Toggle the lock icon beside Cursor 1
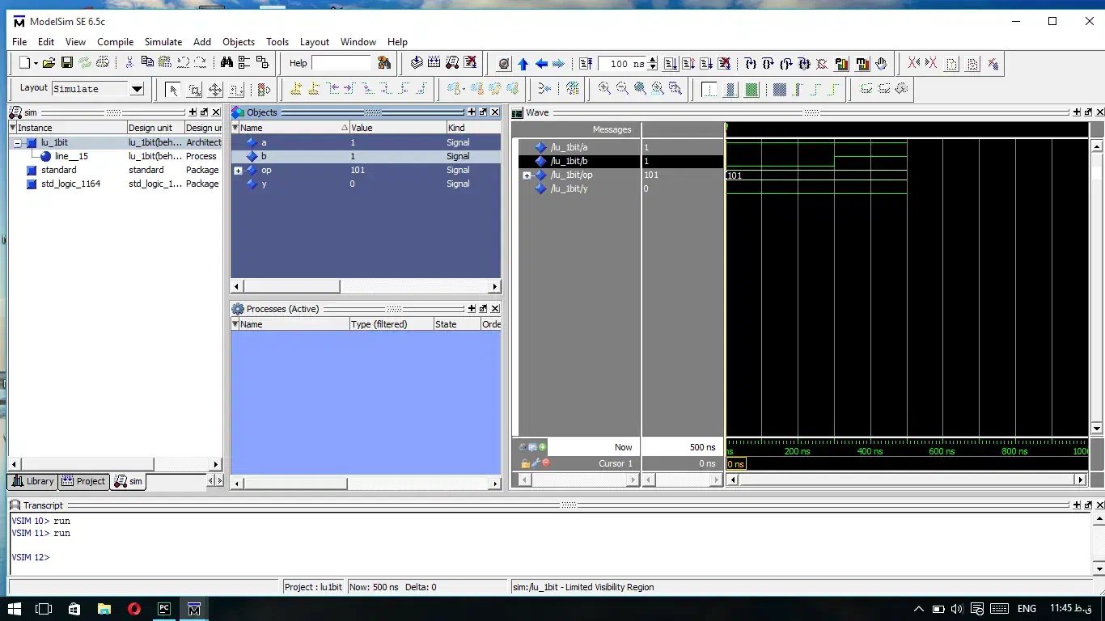 525,463
